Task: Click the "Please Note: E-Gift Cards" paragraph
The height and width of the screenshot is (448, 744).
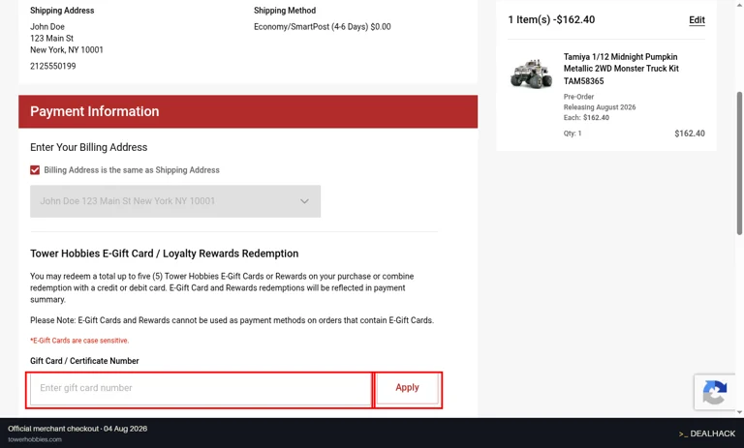Action: (232, 320)
